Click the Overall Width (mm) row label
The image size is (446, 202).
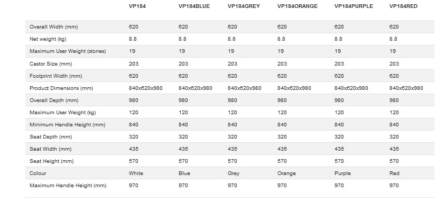click(x=54, y=27)
